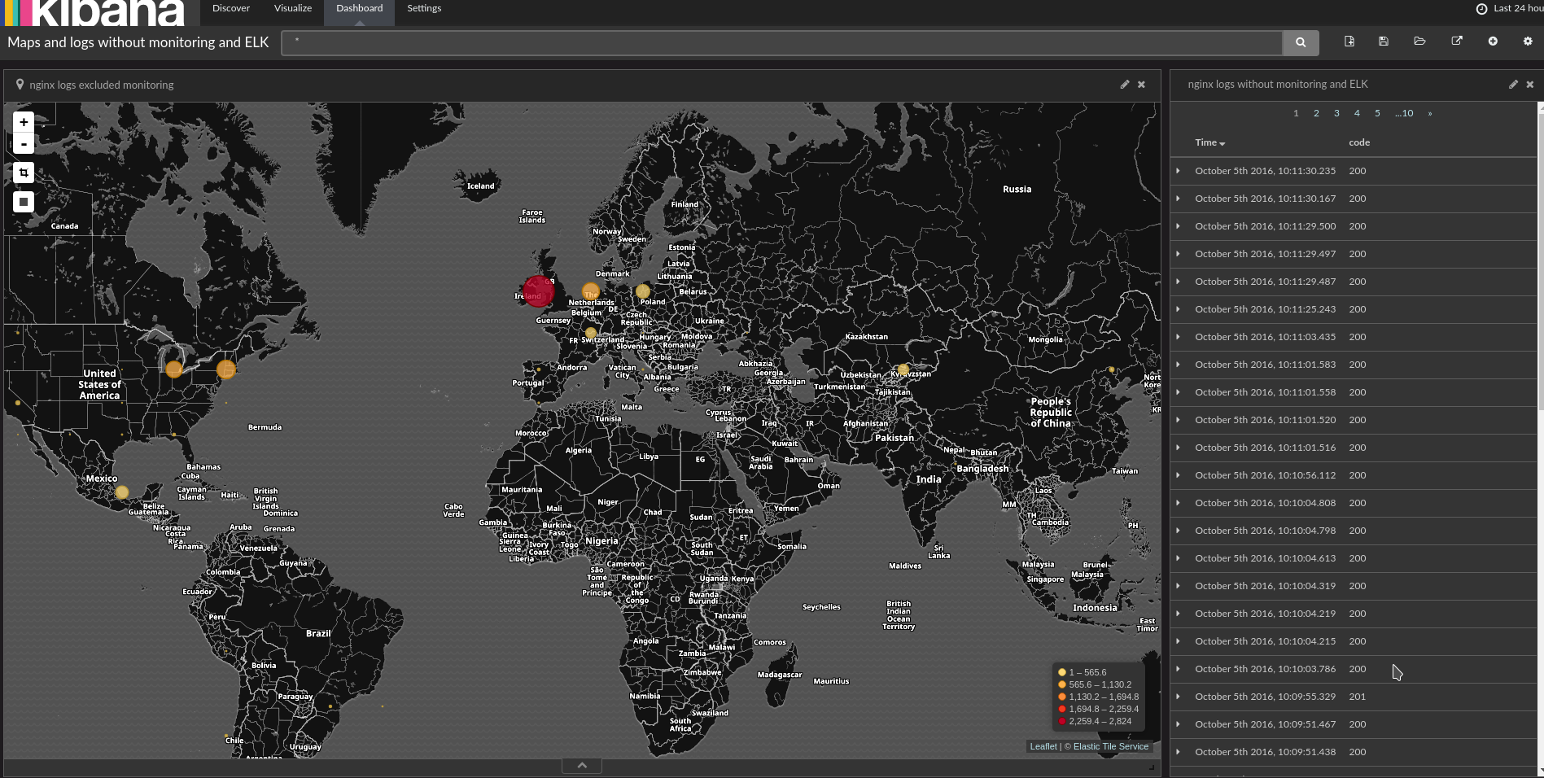Click the US east coast map marker

click(x=226, y=369)
